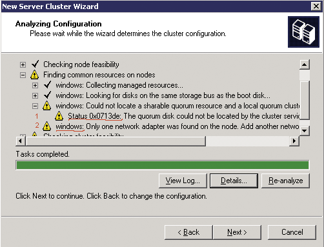Click warning icon beside Could not locate quorum
This screenshot has width=324, height=247.
coord(46,106)
